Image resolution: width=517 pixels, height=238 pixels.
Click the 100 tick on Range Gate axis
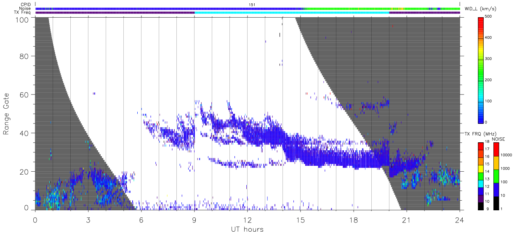tap(23, 19)
